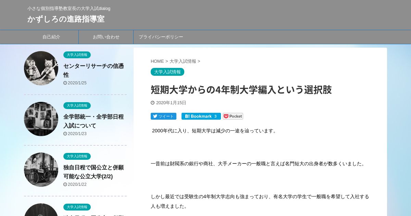Open the 自己紹介 menu item

pyautogui.click(x=51, y=37)
